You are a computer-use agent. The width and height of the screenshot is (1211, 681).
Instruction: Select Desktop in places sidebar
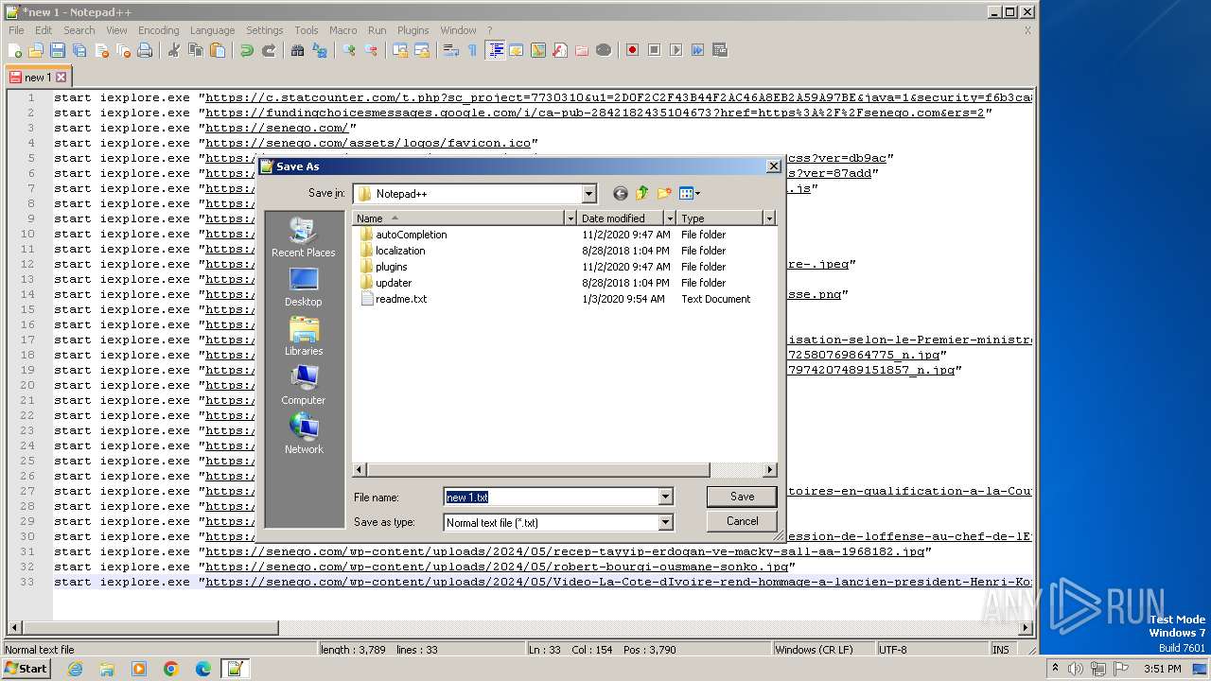click(x=303, y=287)
